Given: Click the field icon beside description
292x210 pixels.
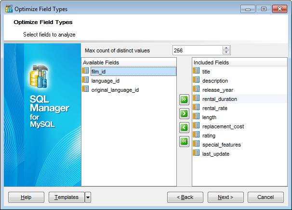Looking at the screenshot, I should click(x=196, y=80).
